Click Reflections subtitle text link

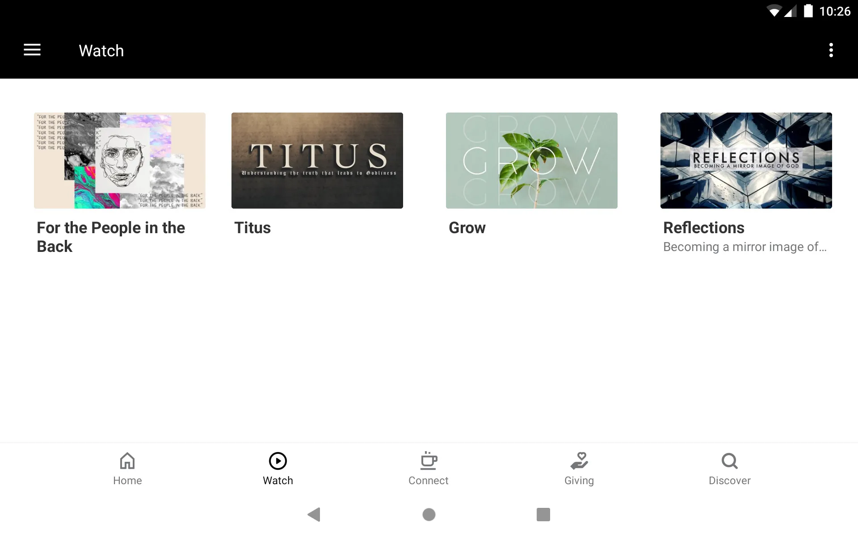point(744,247)
